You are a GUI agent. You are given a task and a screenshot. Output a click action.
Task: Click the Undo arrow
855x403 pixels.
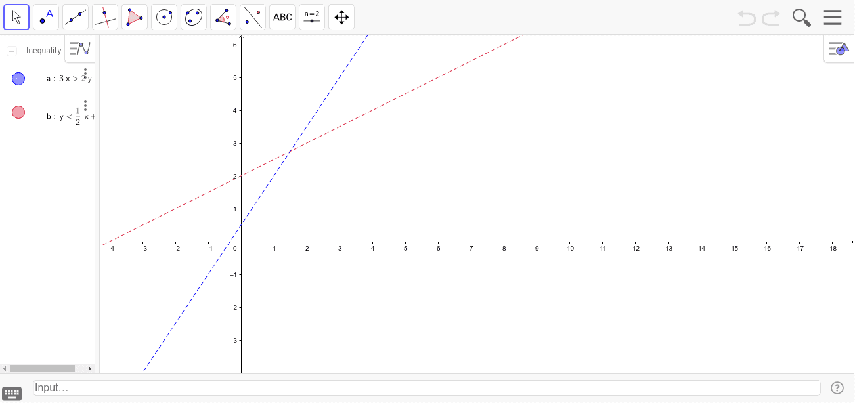(x=747, y=18)
